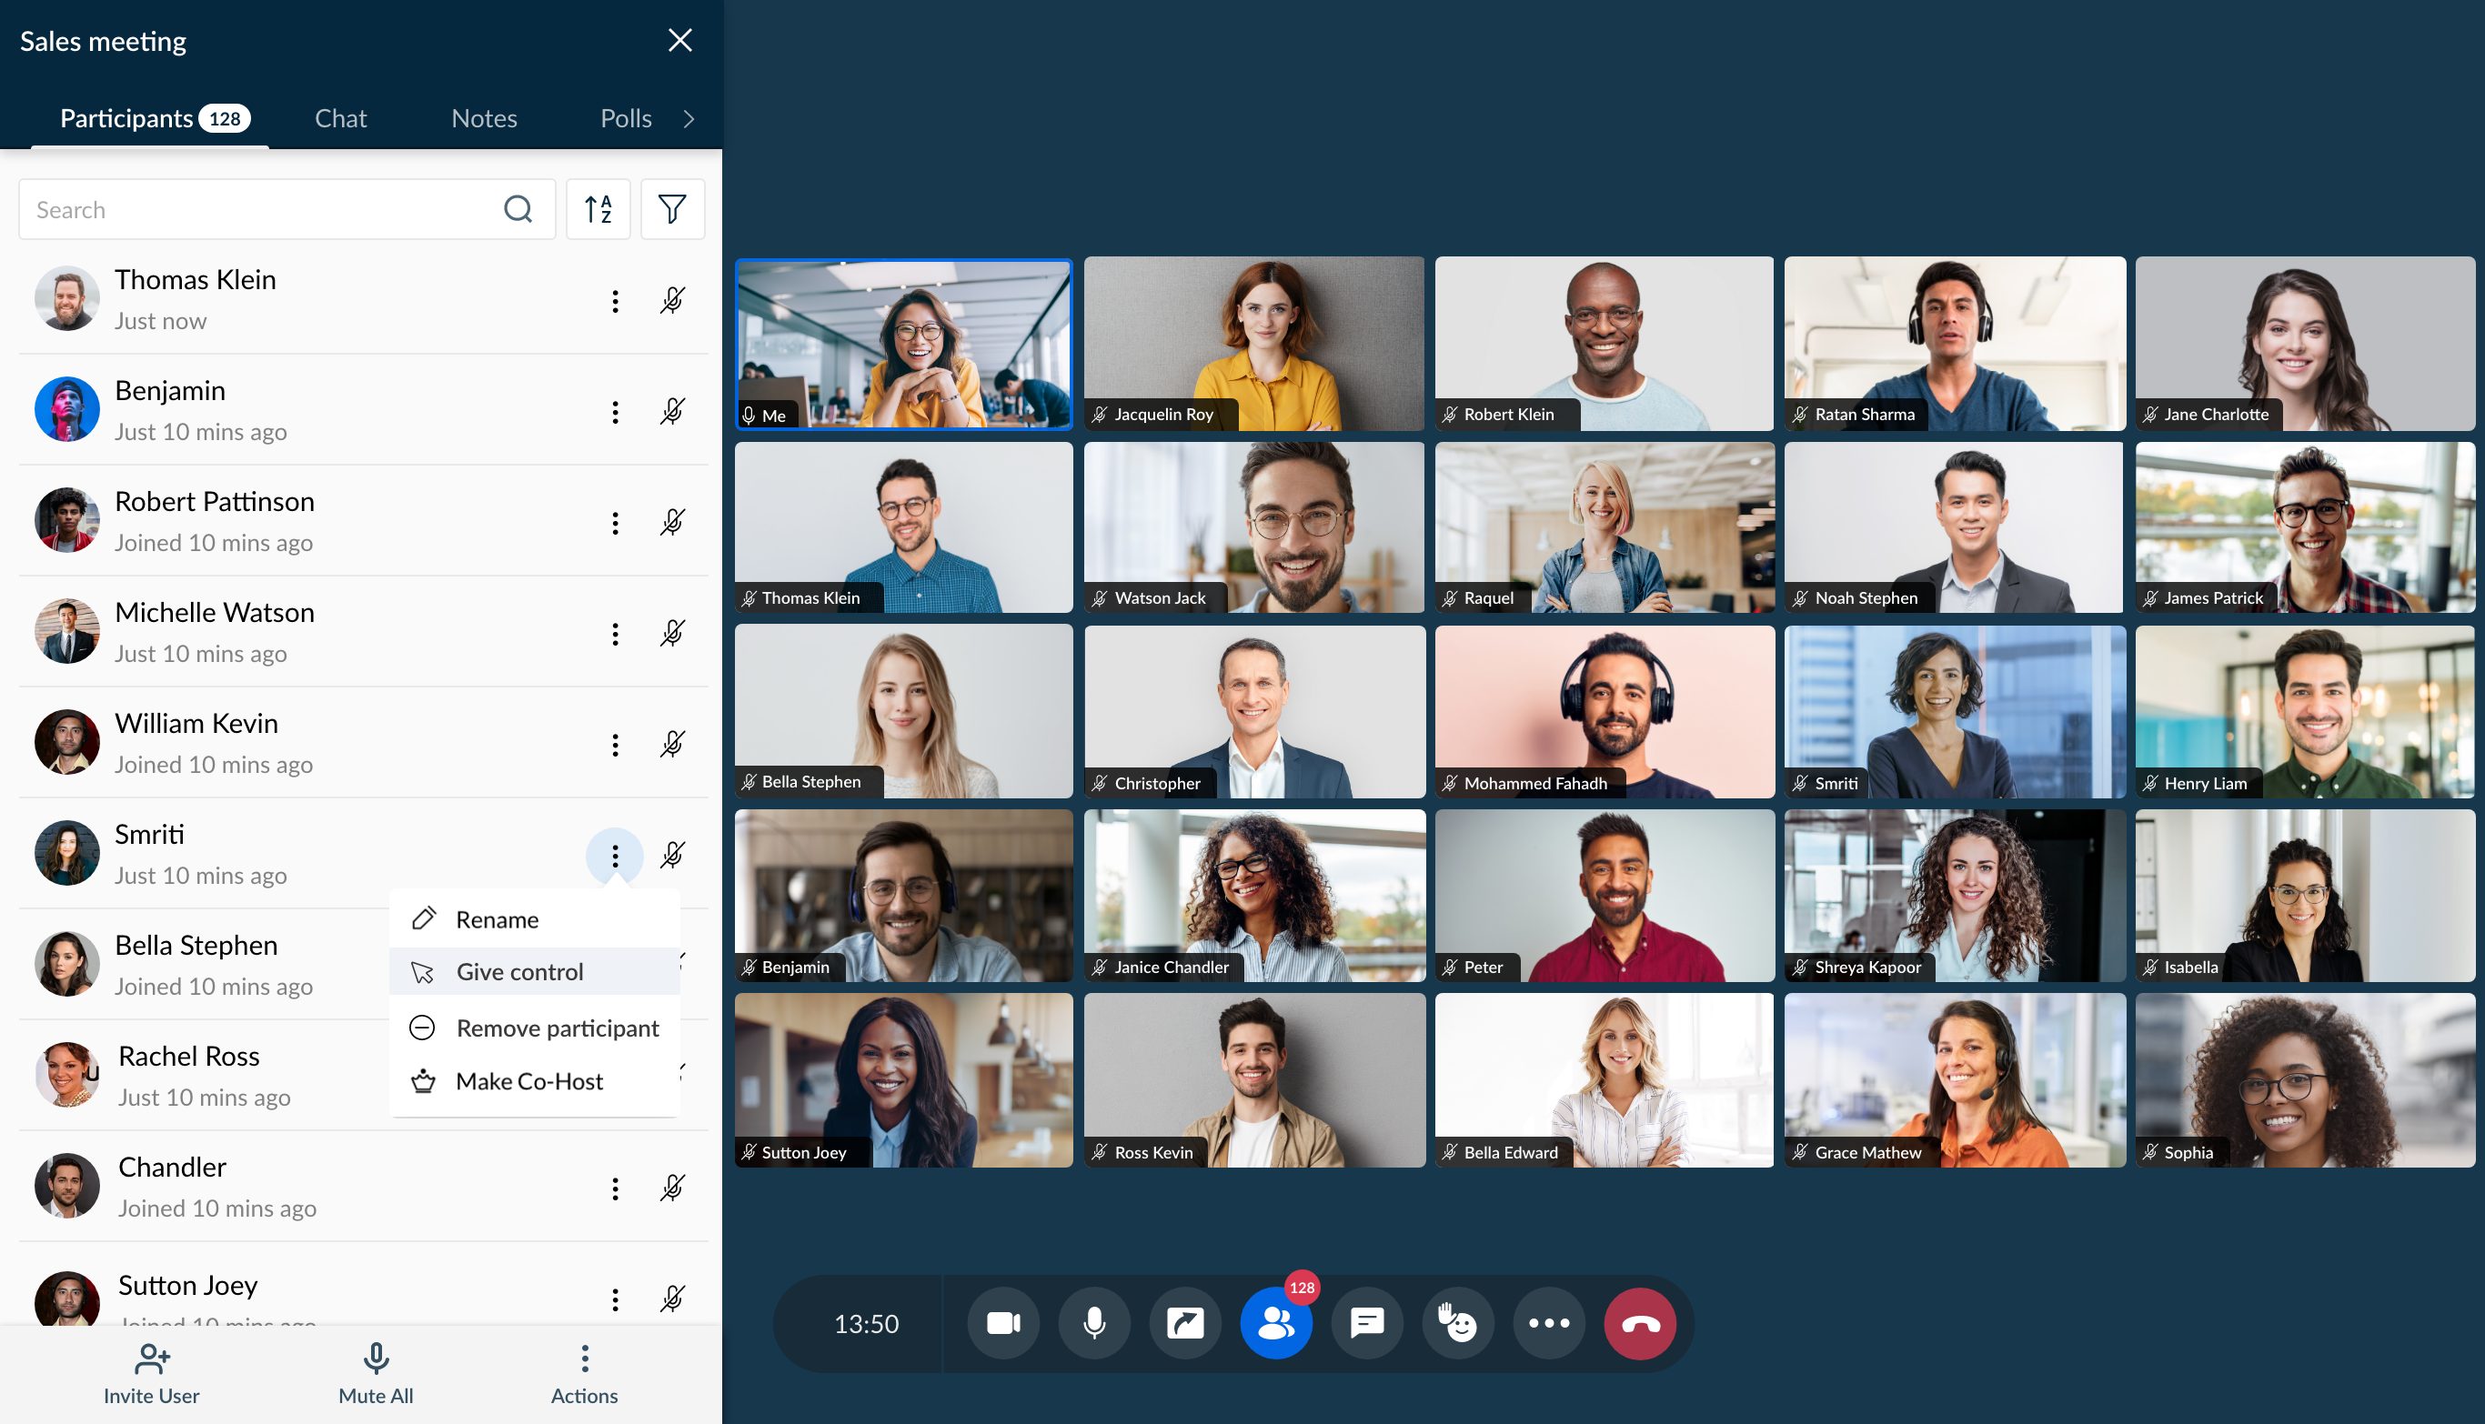Open the three-dot menu for Benjamin
Screen dimensions: 2485x1424
[614, 412]
